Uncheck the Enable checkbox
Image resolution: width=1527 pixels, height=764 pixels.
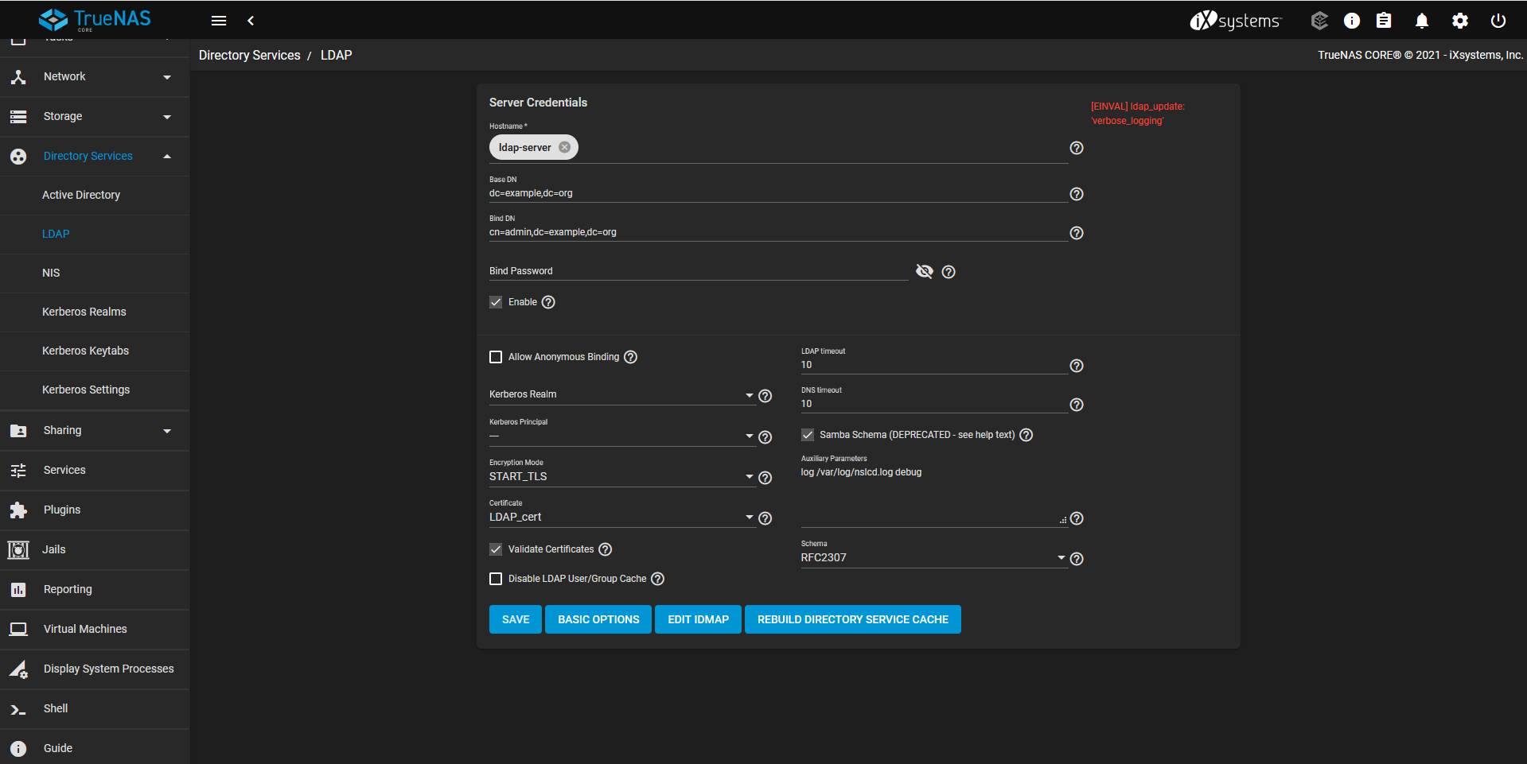click(x=496, y=302)
